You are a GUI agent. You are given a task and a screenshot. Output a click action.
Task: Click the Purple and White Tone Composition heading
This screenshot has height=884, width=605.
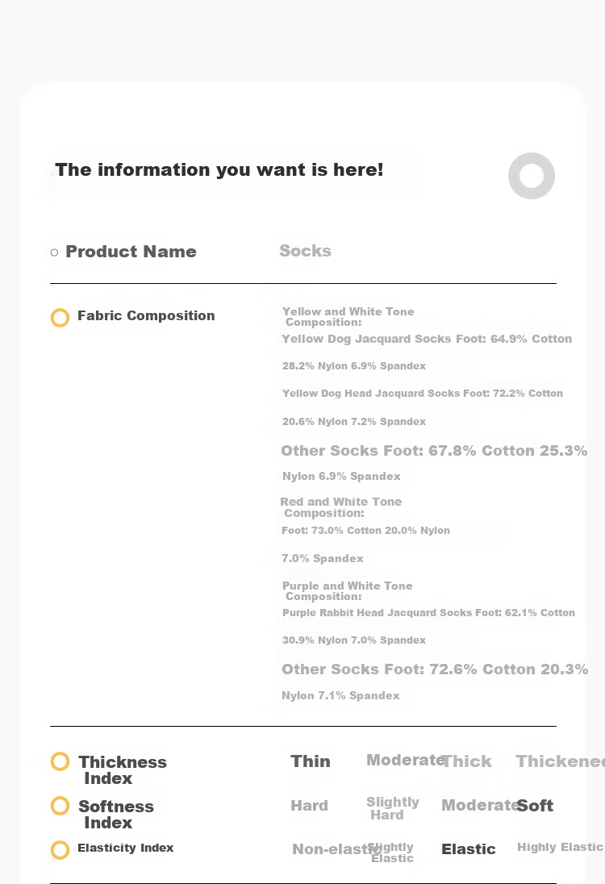point(348,591)
